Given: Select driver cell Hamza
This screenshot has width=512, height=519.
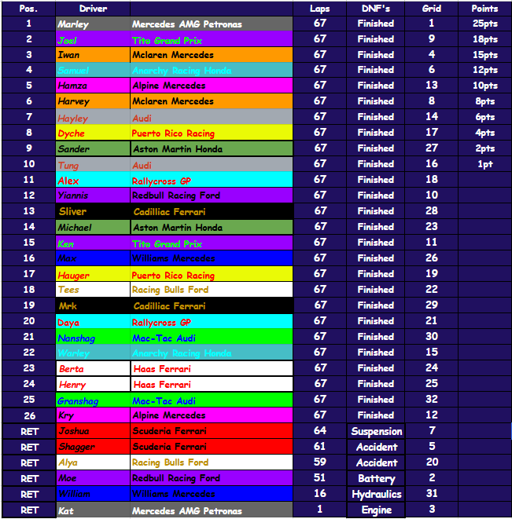Looking at the screenshot, I should coord(93,86).
